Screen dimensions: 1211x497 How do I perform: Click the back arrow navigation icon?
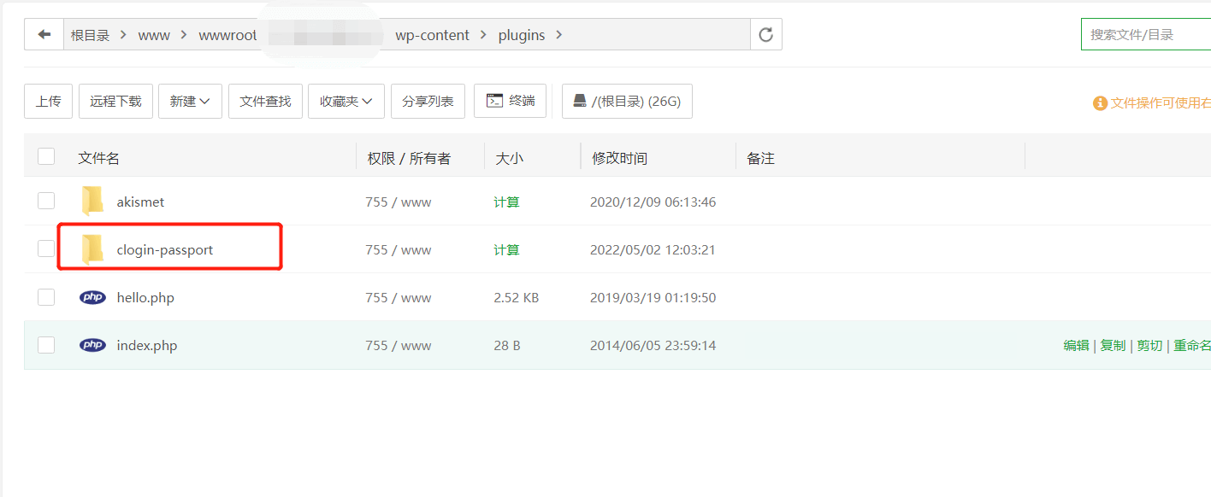(44, 34)
